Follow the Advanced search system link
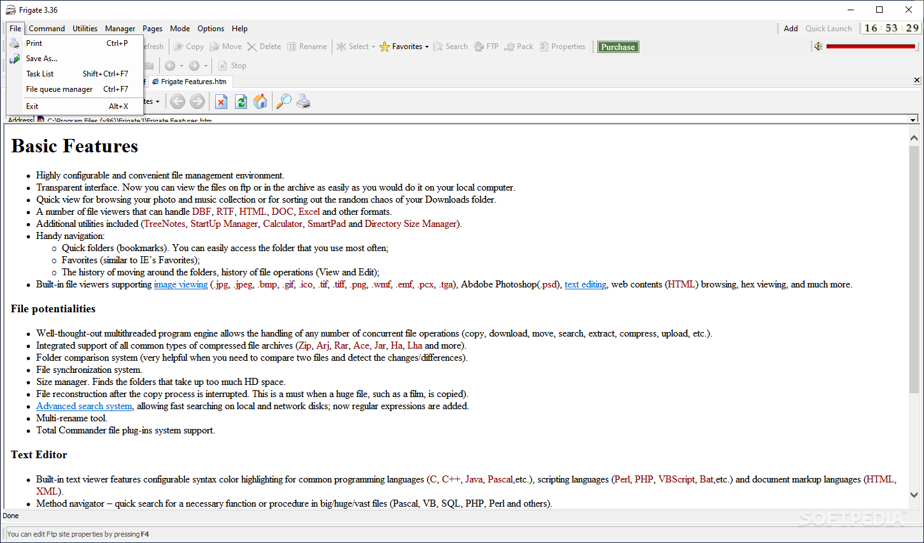Screen dimensions: 924x543 point(84,406)
